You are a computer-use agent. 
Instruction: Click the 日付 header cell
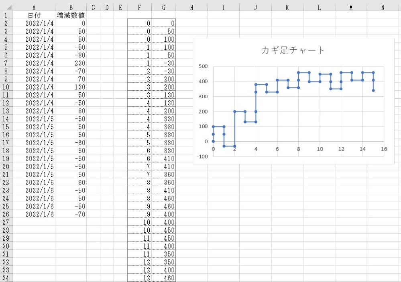pyautogui.click(x=34, y=15)
